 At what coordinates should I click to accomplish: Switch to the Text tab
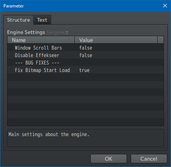[x=42, y=20]
